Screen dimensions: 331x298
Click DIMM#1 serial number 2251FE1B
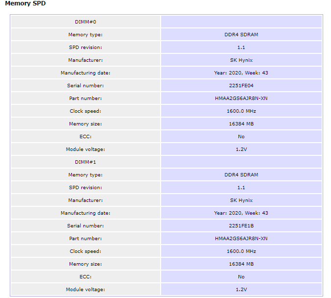(241, 226)
